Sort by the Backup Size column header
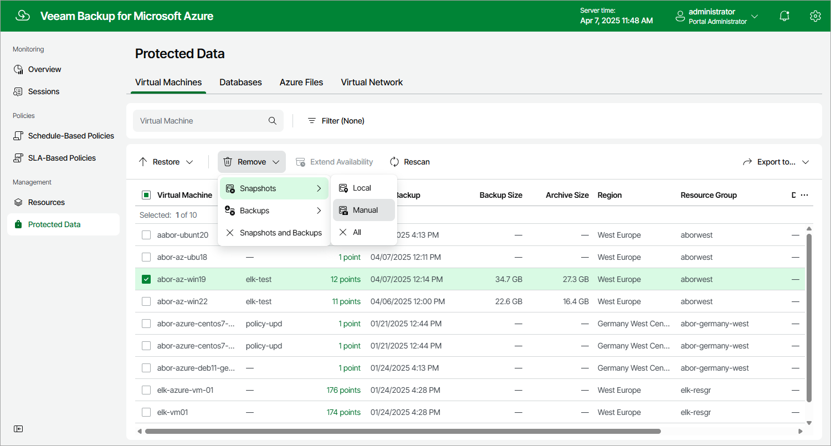Viewport: 831px width, 446px height. [501, 195]
